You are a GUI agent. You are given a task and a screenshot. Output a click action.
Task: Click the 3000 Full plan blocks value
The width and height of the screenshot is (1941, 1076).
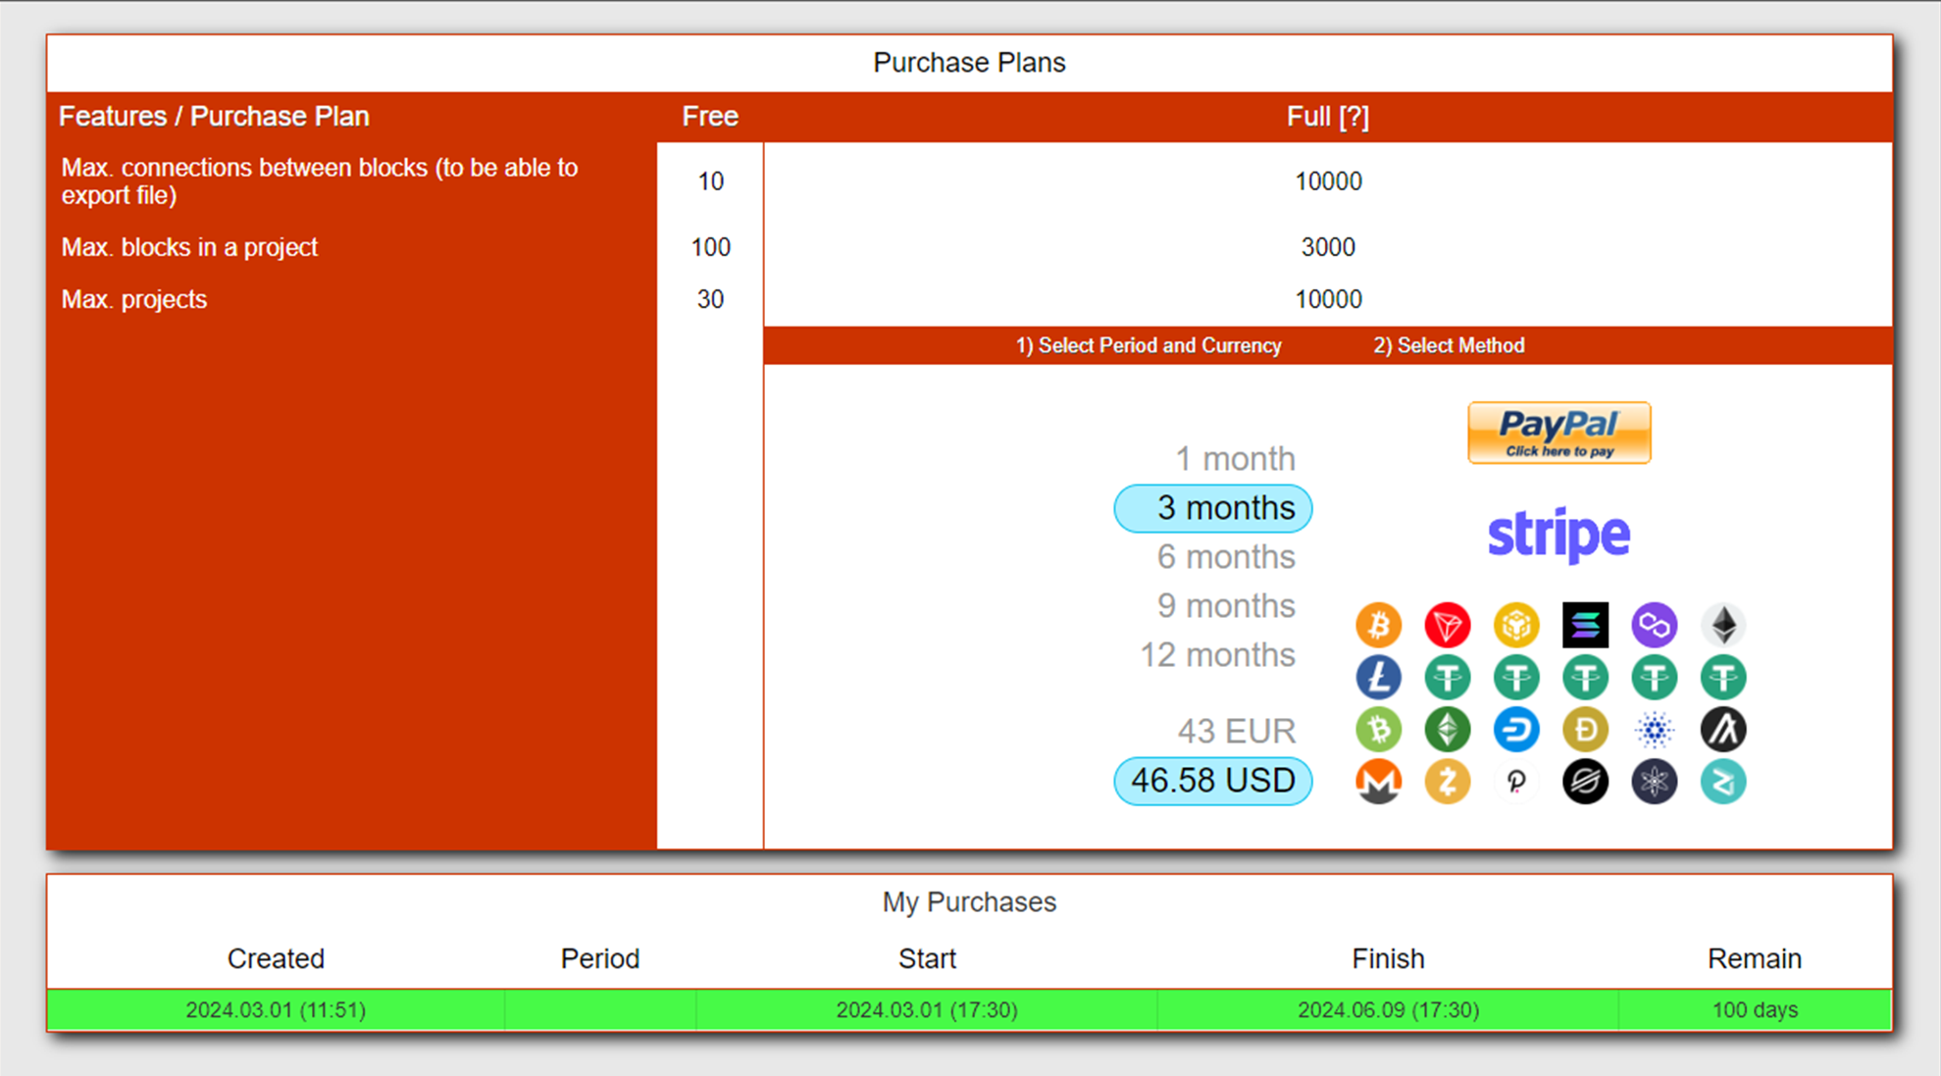pos(1328,247)
